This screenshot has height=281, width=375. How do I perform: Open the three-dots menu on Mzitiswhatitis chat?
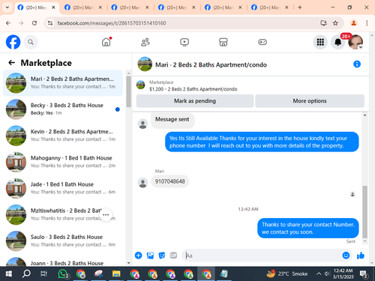(106, 215)
